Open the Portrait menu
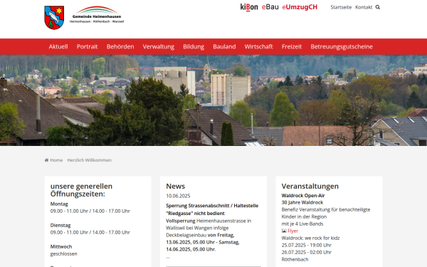 pyautogui.click(x=87, y=46)
